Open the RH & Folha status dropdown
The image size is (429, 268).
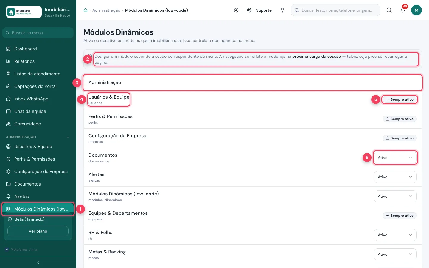coord(395,235)
